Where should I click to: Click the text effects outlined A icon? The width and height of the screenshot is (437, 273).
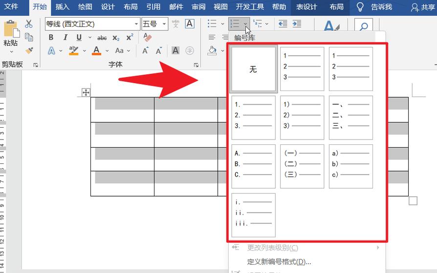[51, 51]
